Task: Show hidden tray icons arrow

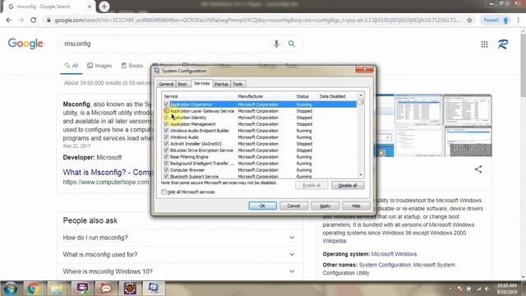Action: (450, 289)
